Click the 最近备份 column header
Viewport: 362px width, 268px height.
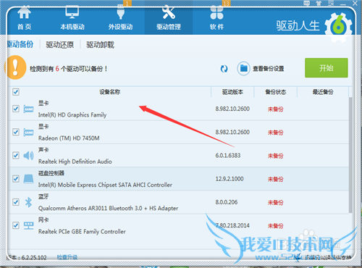click(323, 92)
